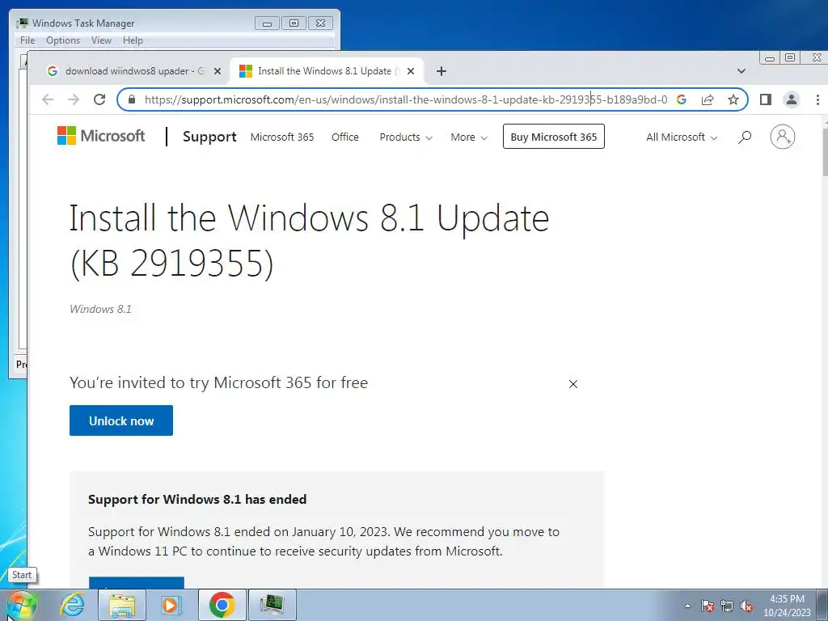This screenshot has width=828, height=621.
Task: Expand the All Microsoft dropdown
Action: (x=682, y=137)
